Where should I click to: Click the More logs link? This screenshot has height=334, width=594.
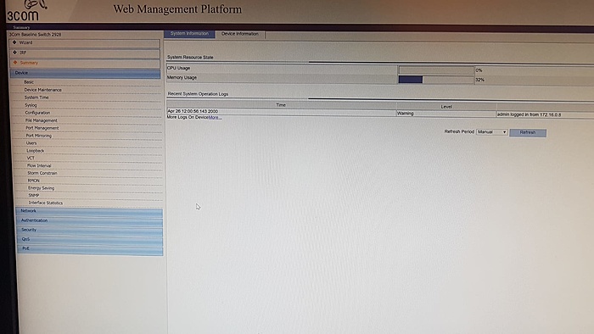pos(215,118)
